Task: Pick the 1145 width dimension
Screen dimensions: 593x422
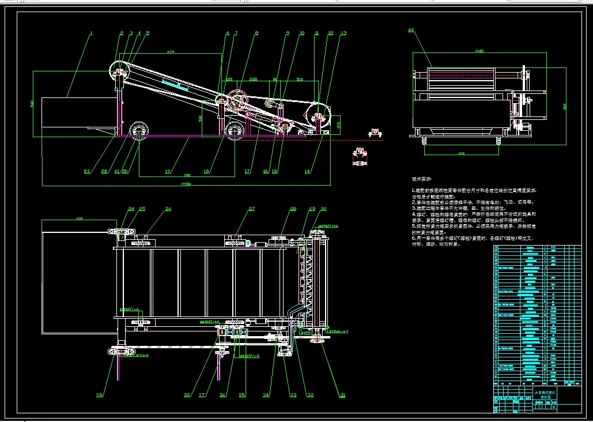Action: click(479, 51)
